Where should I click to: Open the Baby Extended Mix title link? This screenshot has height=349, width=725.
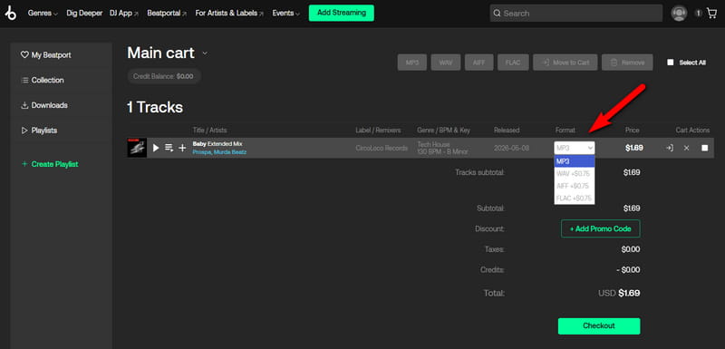point(217,144)
